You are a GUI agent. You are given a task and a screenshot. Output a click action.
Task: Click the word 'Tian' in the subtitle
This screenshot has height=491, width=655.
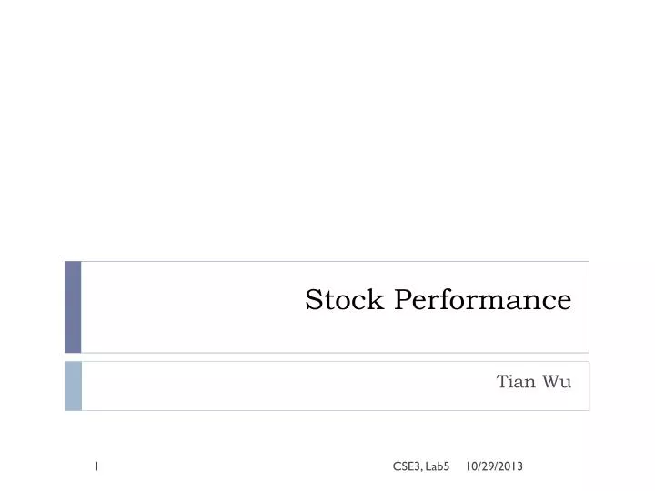click(516, 381)
